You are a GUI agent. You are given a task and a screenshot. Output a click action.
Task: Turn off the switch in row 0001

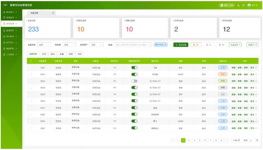[x=134, y=67]
